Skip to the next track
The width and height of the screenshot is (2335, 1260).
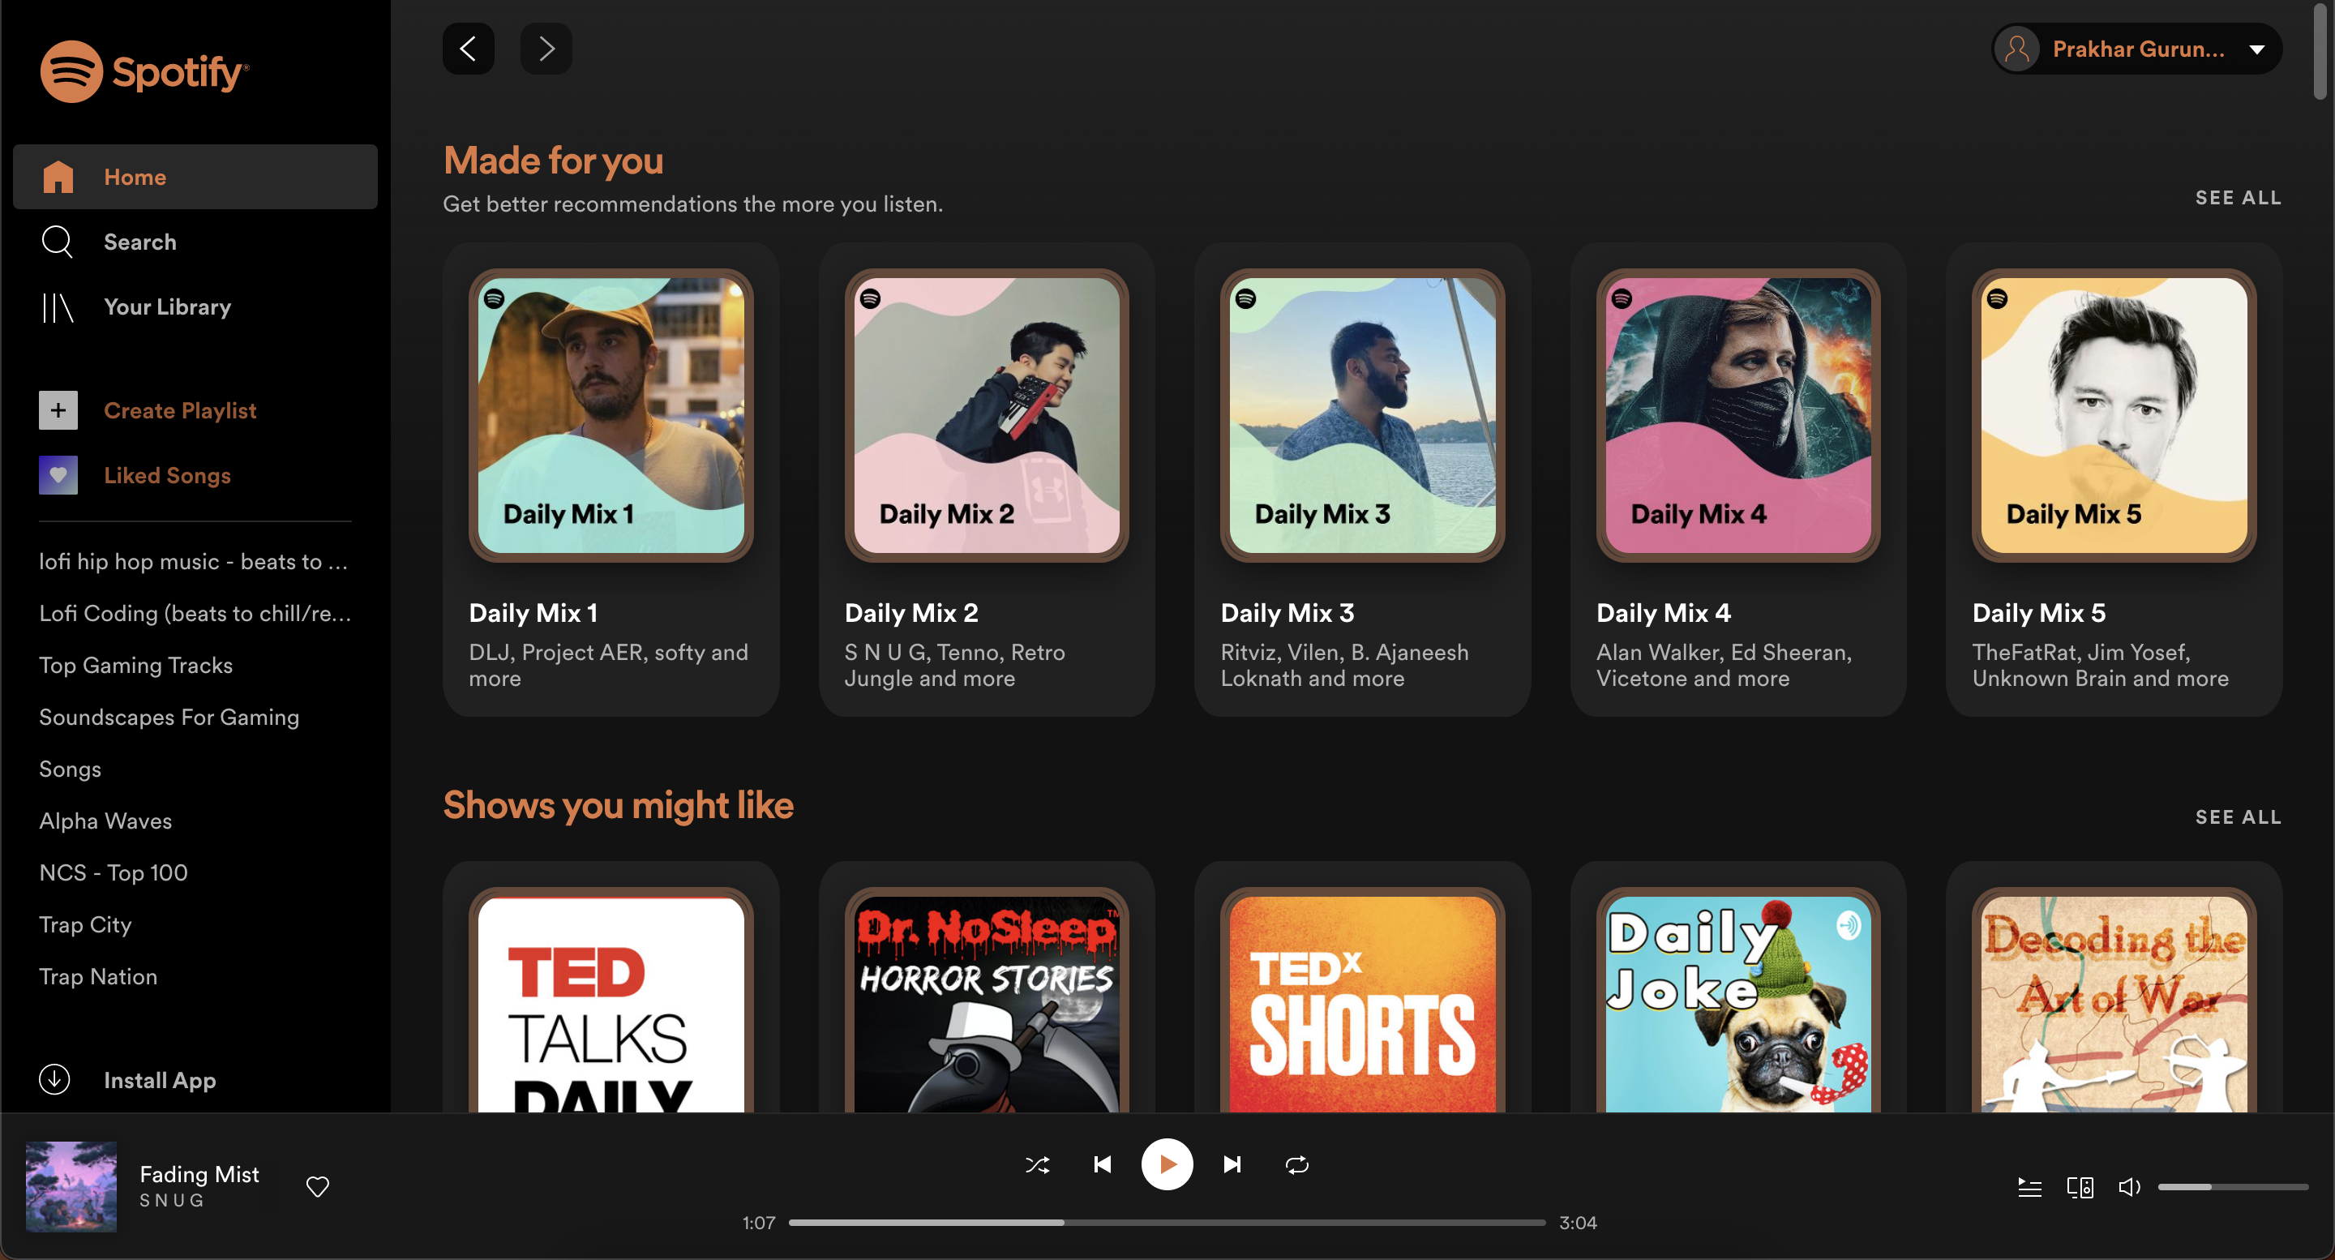point(1232,1165)
